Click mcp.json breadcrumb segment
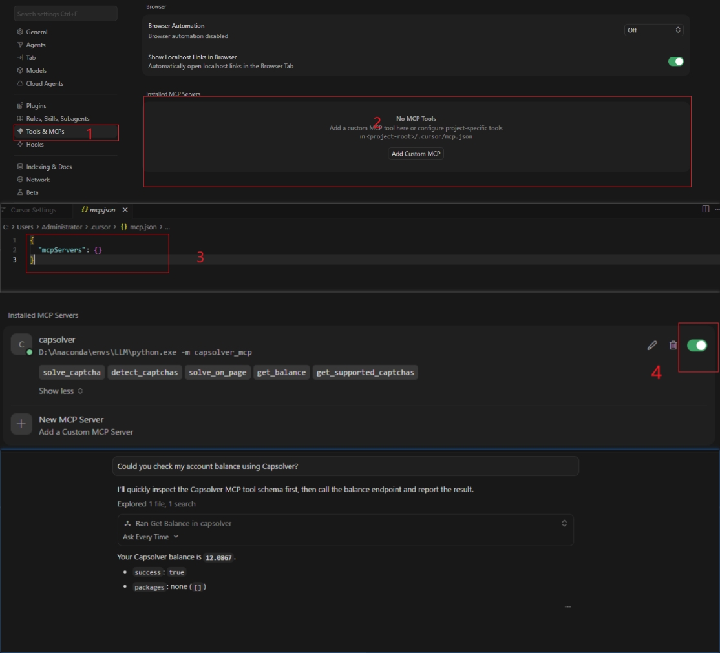 [x=143, y=227]
